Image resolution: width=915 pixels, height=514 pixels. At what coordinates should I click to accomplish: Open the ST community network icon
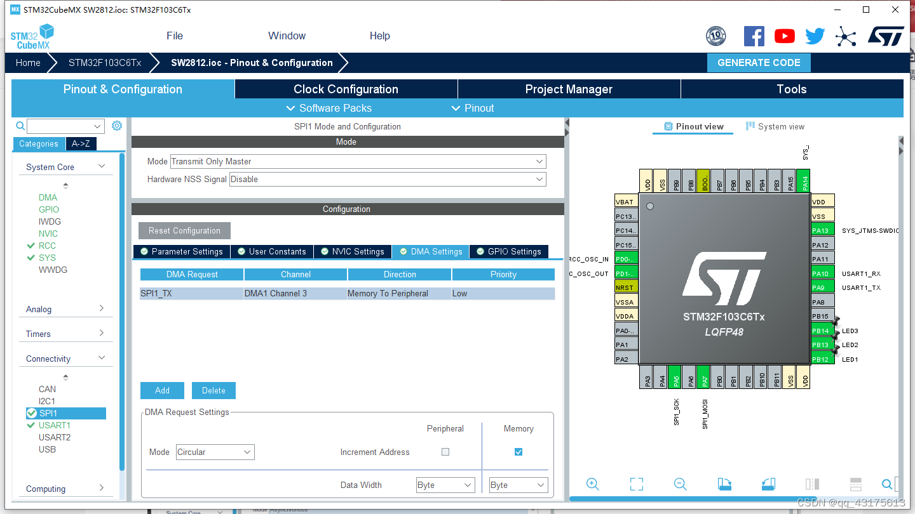[846, 36]
